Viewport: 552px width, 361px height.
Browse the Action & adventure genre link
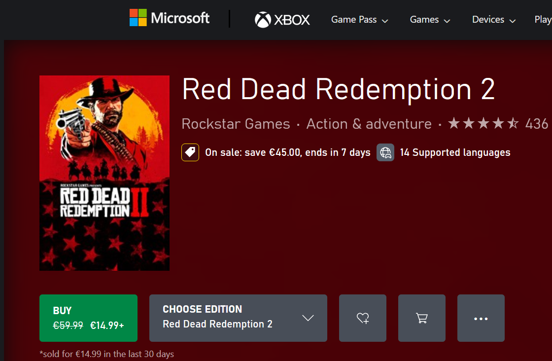click(369, 124)
